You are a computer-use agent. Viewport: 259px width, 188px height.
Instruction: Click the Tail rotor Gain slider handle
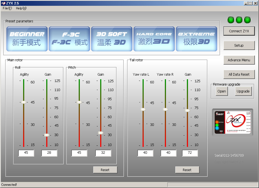pos(187,110)
